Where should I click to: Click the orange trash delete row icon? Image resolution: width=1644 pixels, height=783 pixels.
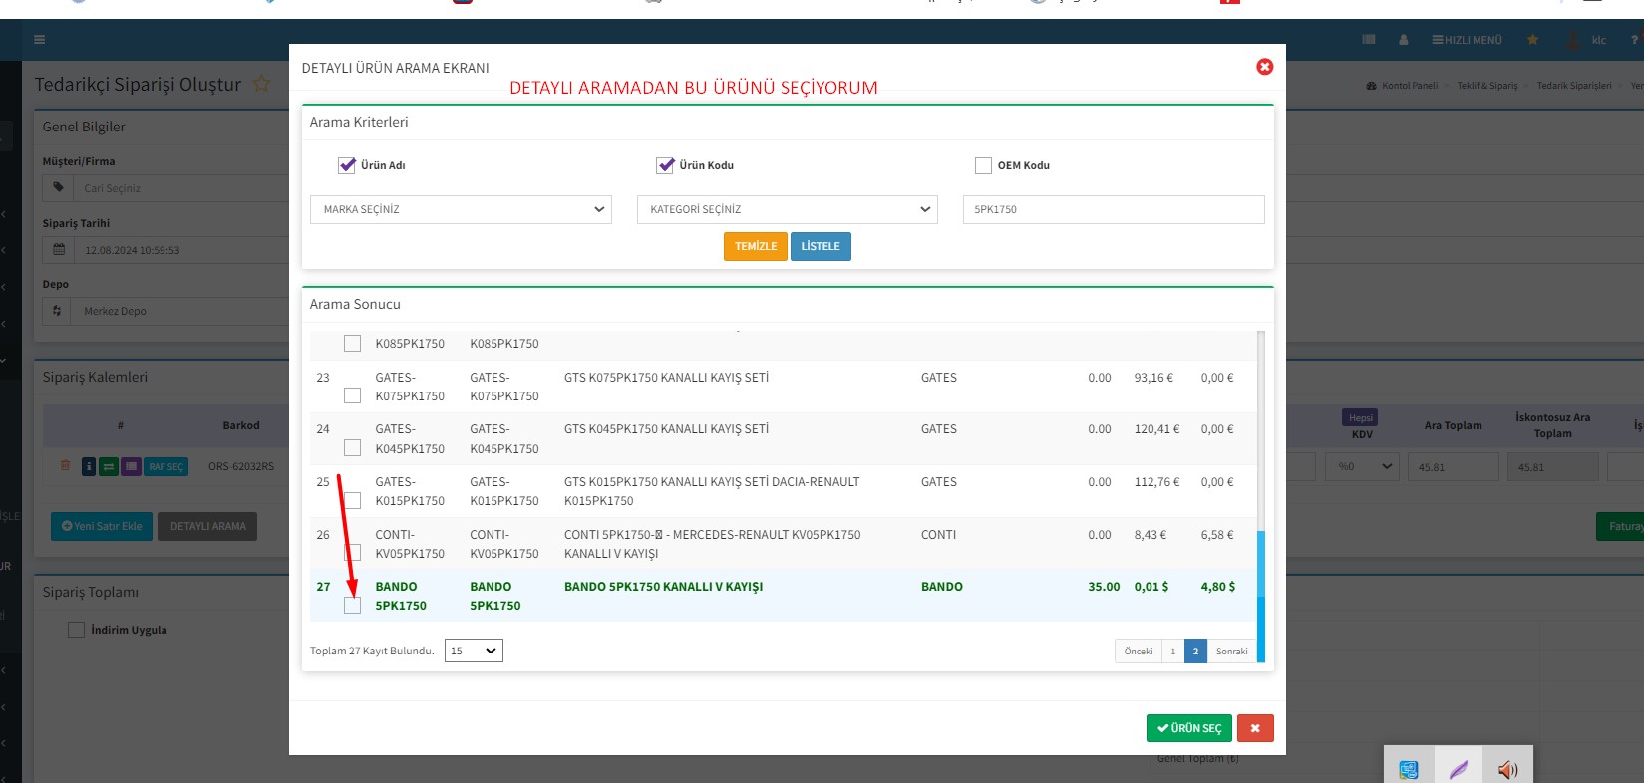[x=65, y=465]
